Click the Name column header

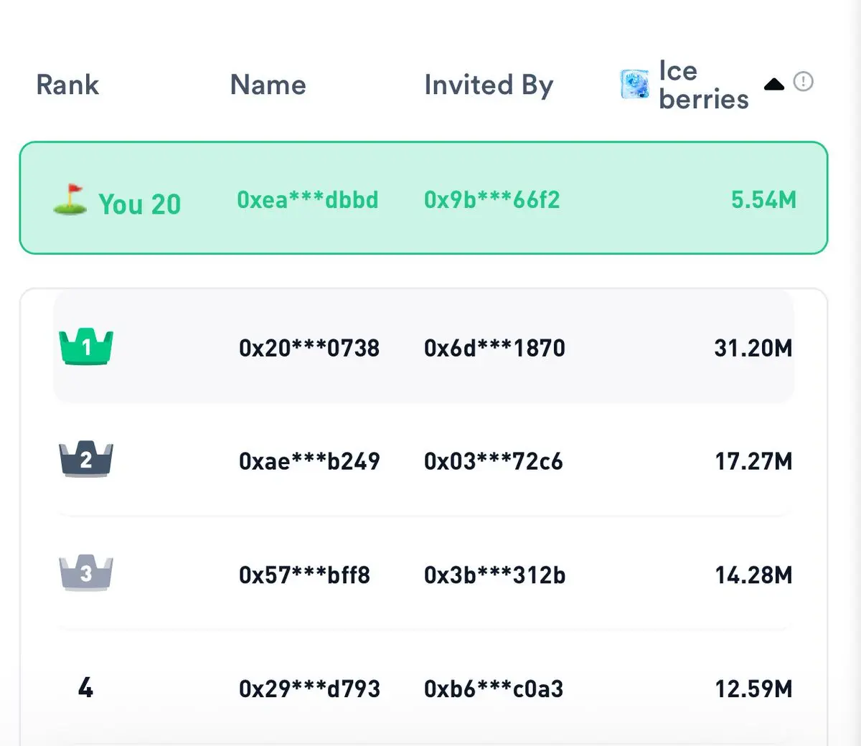(268, 85)
